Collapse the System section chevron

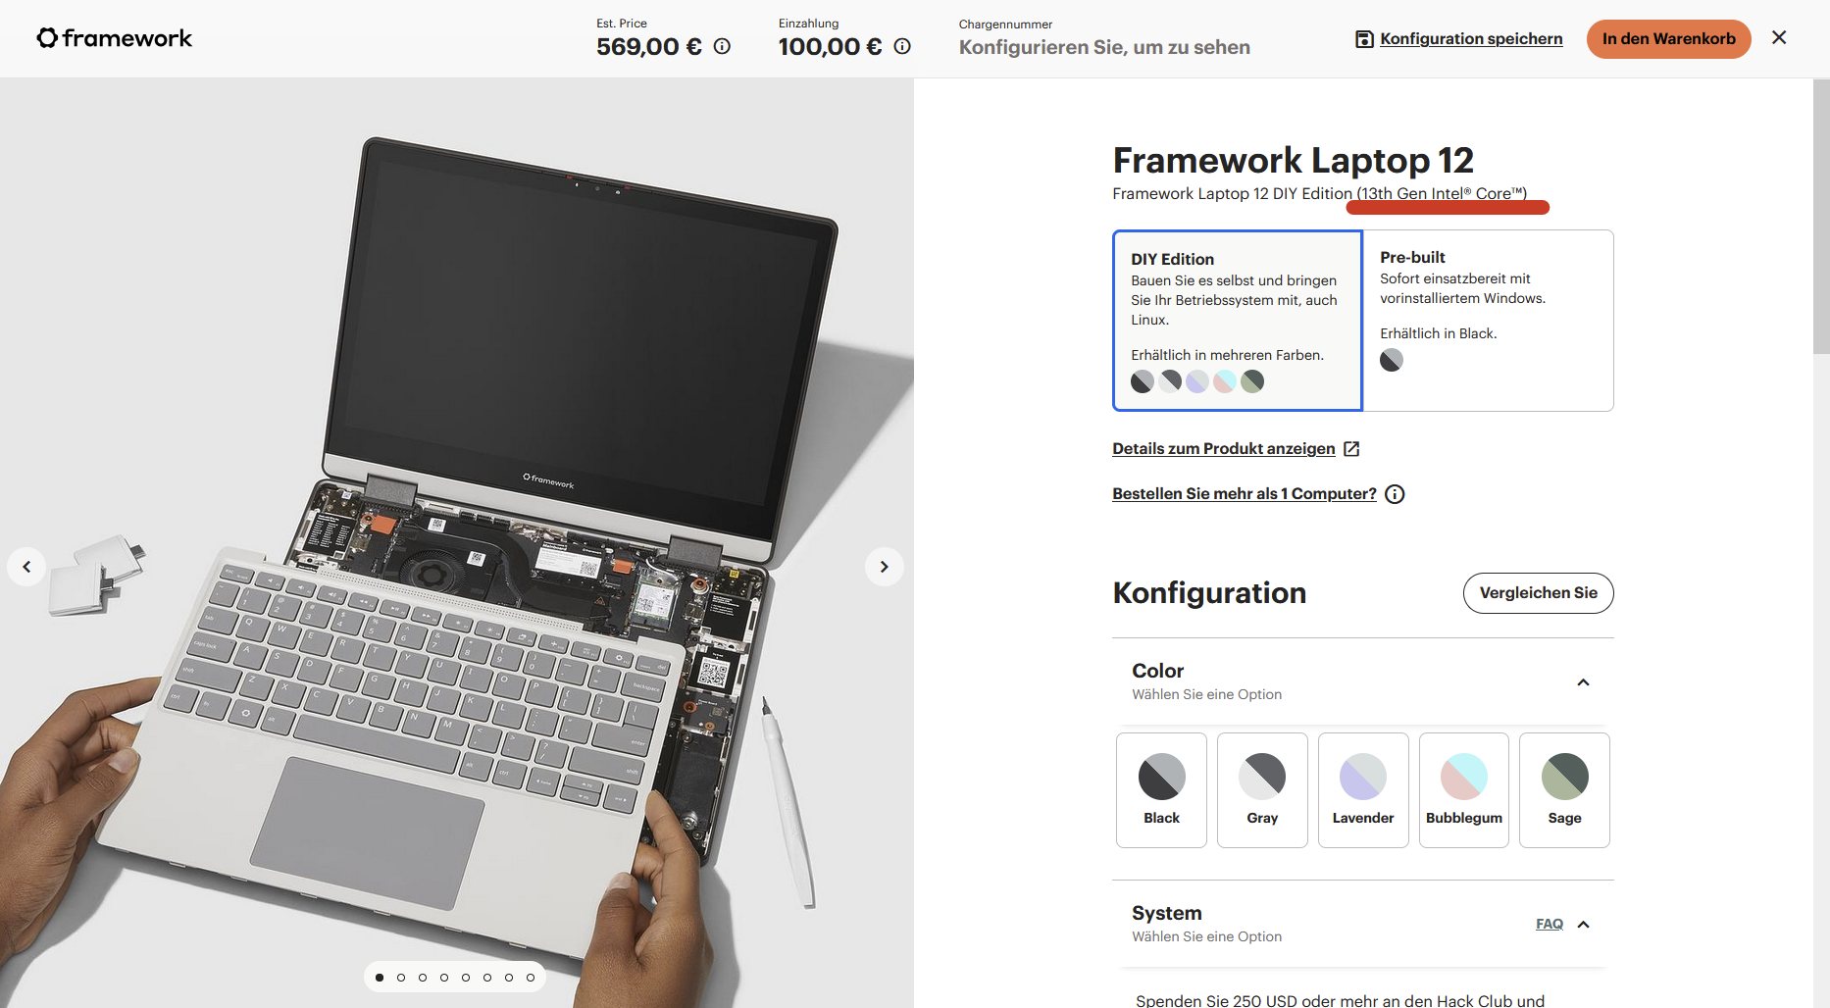[x=1583, y=925]
